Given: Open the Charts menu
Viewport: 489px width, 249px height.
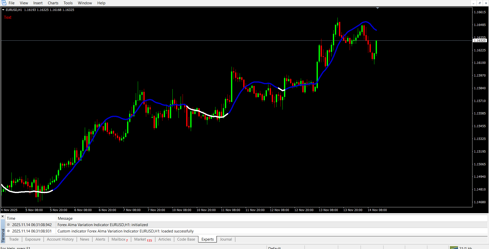Looking at the screenshot, I should 53,3.
